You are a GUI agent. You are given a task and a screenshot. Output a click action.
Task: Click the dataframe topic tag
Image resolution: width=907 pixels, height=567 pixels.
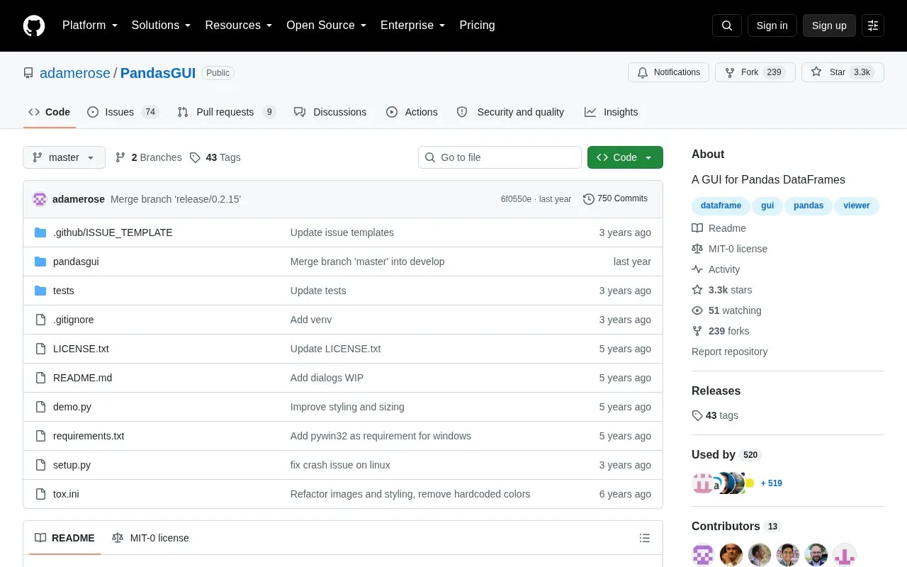[721, 206]
